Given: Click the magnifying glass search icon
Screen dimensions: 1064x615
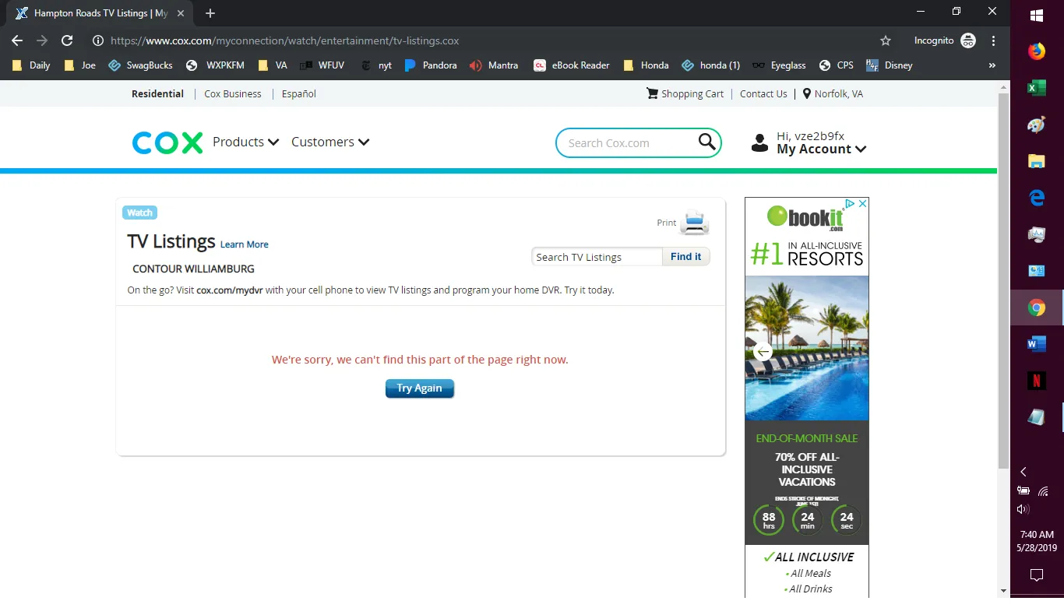Looking at the screenshot, I should tap(706, 142).
